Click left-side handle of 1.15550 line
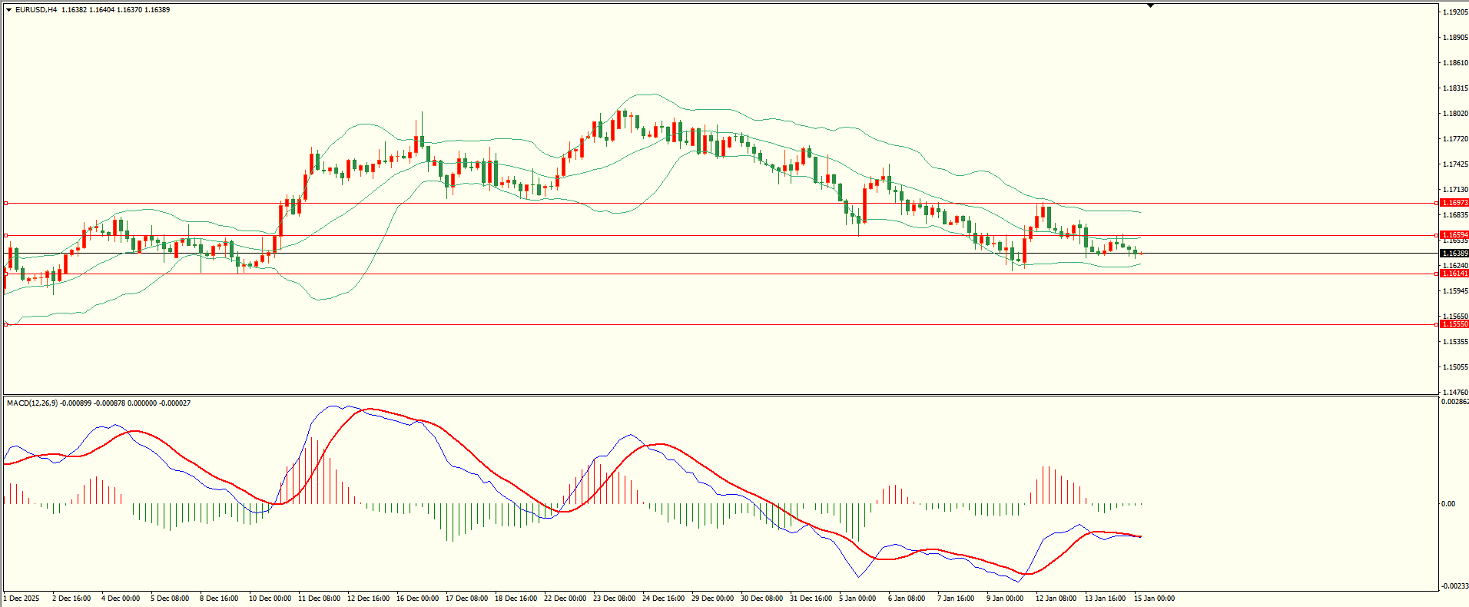 [x=5, y=325]
